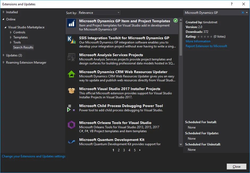Click the green installed checkmark icon
The image size is (250, 173).
(x=176, y=20)
